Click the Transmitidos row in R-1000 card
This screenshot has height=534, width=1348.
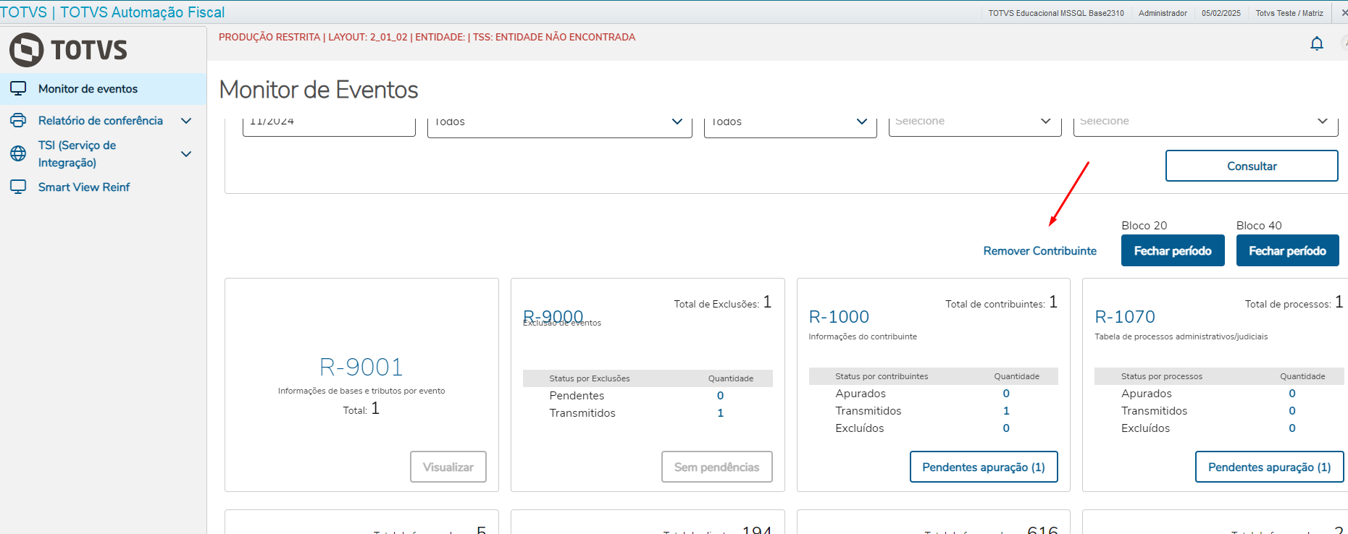[934, 411]
